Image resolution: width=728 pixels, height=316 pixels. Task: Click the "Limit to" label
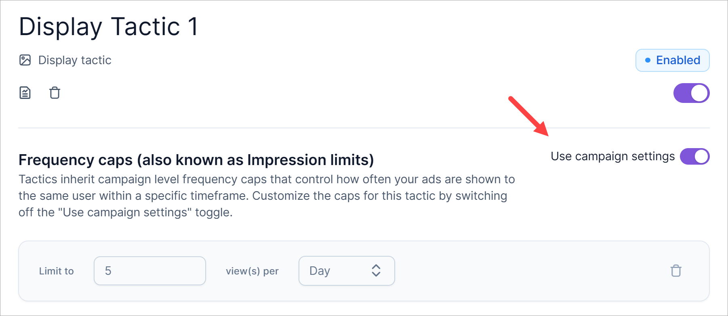click(56, 271)
